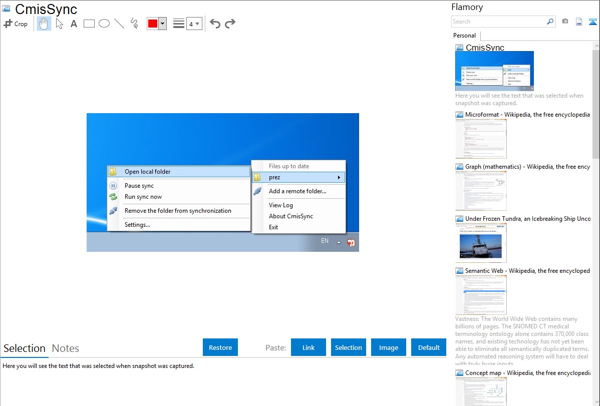
Task: Click the page document icon in Flamory header
Action: (579, 22)
